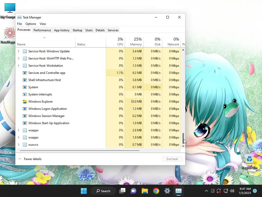The width and height of the screenshot is (262, 197).
Task: Click the Windows Session Manager icon
Action: tap(25, 116)
